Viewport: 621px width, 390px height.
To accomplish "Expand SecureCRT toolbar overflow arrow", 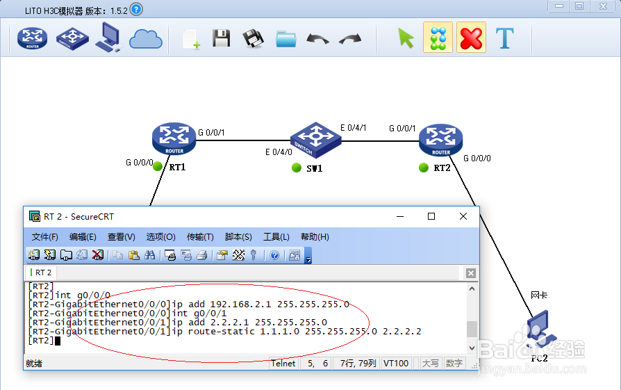I will [308, 256].
